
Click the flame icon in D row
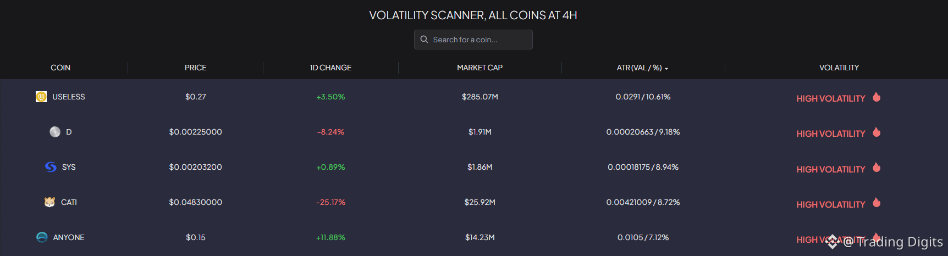click(x=877, y=132)
